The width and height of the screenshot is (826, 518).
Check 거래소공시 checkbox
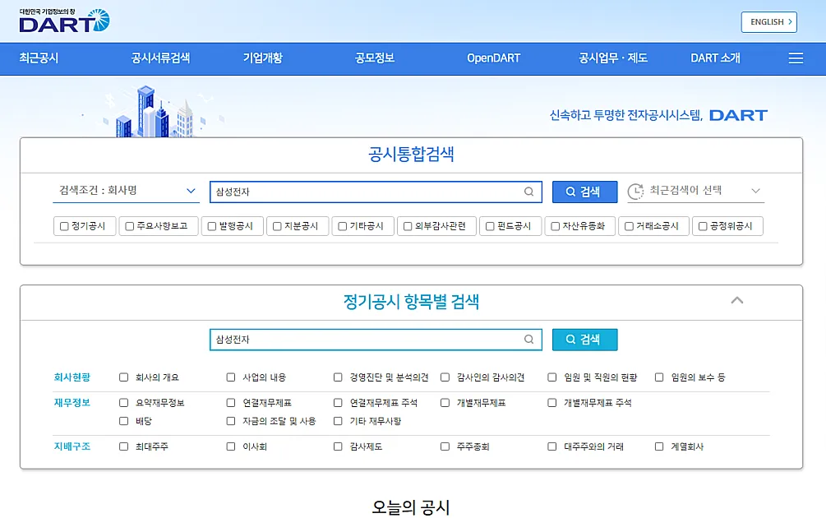coord(629,227)
